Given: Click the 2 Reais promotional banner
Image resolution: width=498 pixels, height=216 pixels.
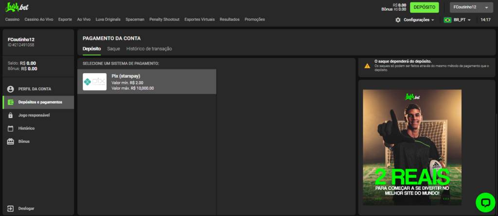Looking at the screenshot, I should (412, 147).
